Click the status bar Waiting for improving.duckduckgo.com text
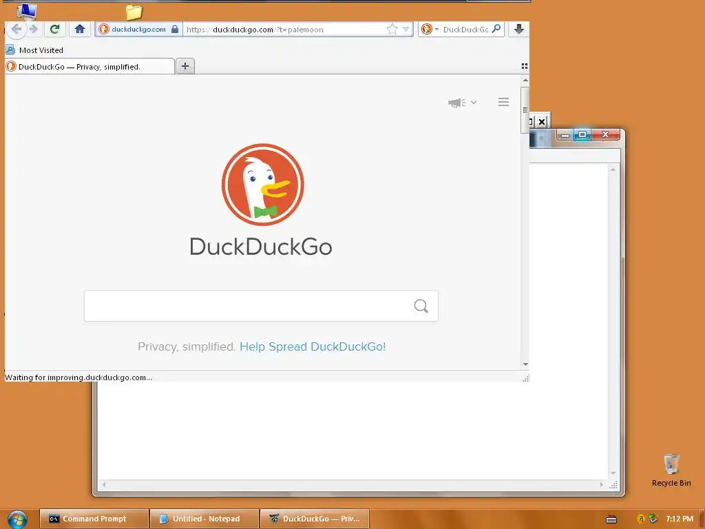The width and height of the screenshot is (705, 529). (78, 377)
